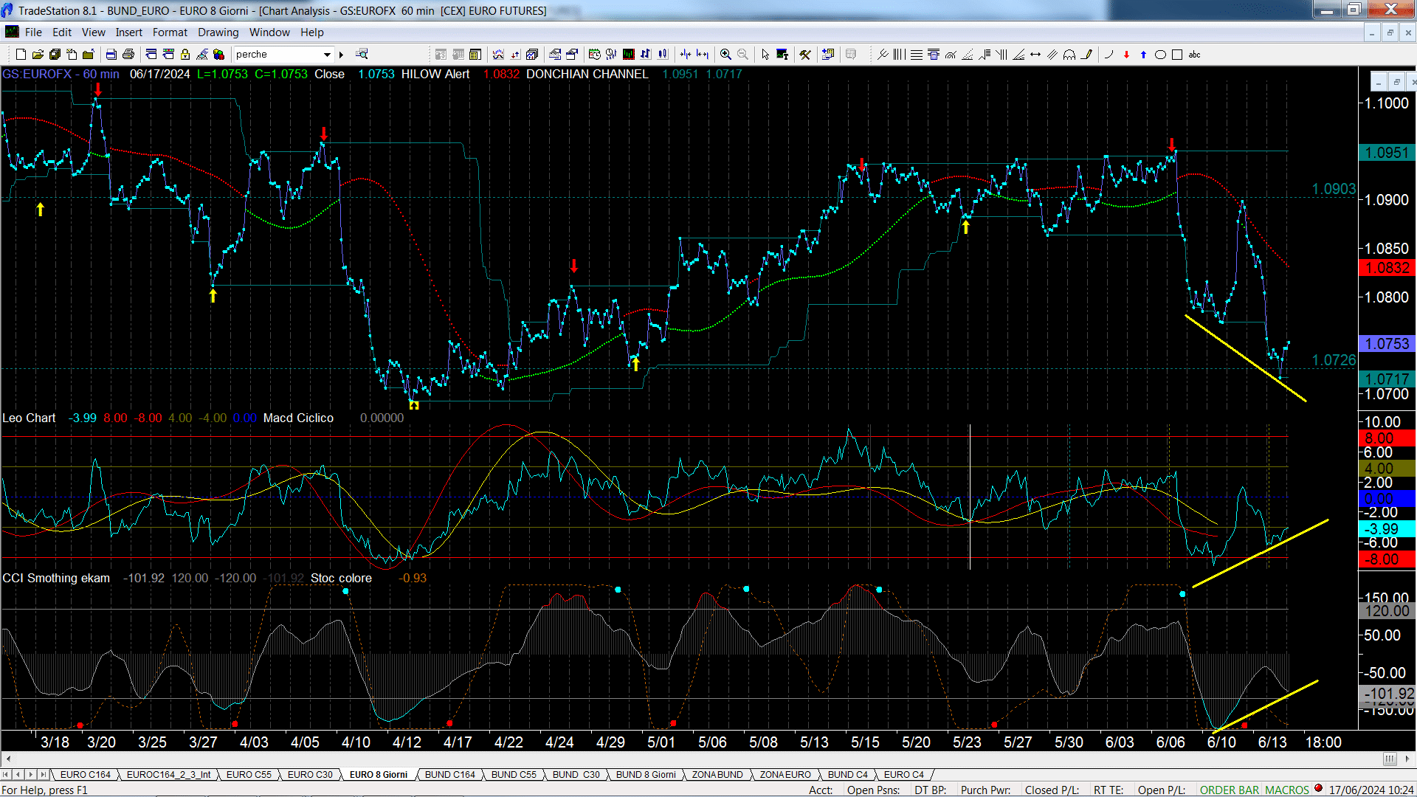Click the Save toolbar icon

(x=55, y=55)
